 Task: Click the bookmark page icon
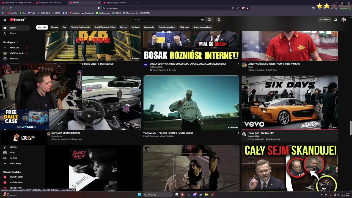(x=98, y=8)
